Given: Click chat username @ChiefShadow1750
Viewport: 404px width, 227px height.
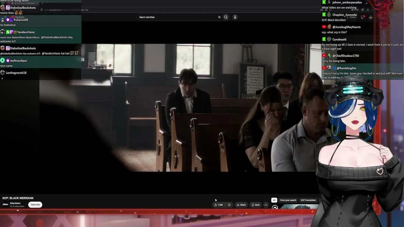Looking at the screenshot, I should click(x=346, y=56).
